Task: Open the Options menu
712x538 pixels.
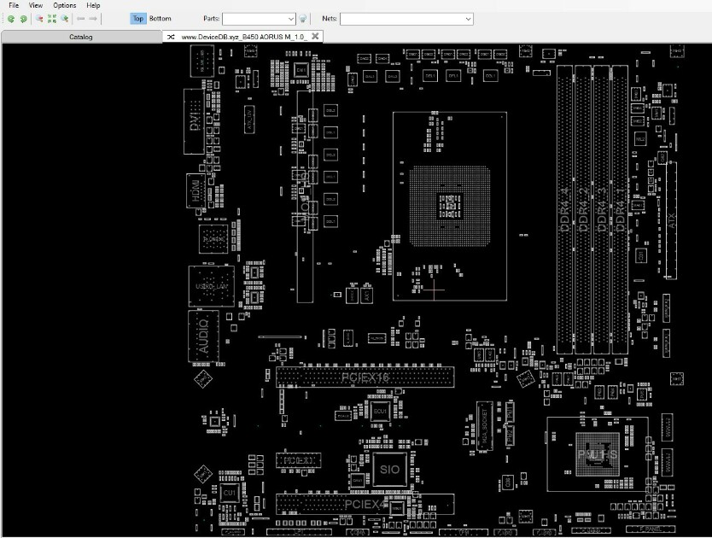Action: [x=65, y=5]
